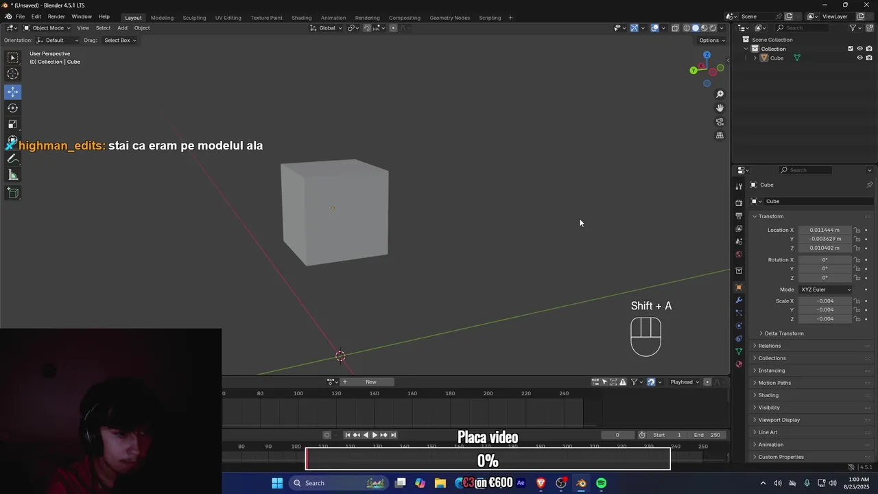The height and width of the screenshot is (494, 878).
Task: Pin the Cube properties panel
Action: tap(869, 185)
